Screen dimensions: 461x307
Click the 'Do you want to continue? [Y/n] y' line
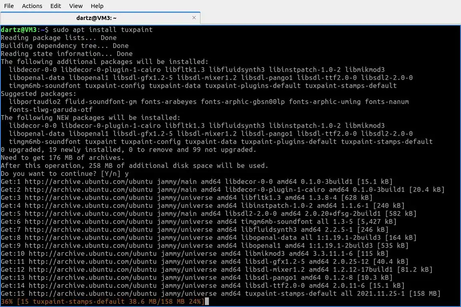click(65, 173)
